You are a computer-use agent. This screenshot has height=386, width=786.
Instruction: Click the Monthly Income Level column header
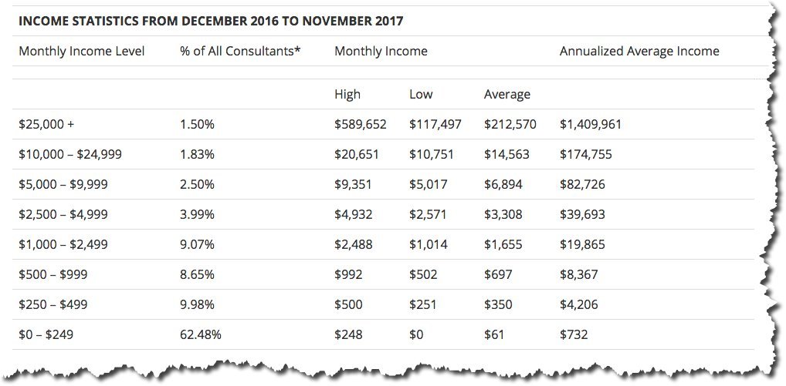(82, 51)
